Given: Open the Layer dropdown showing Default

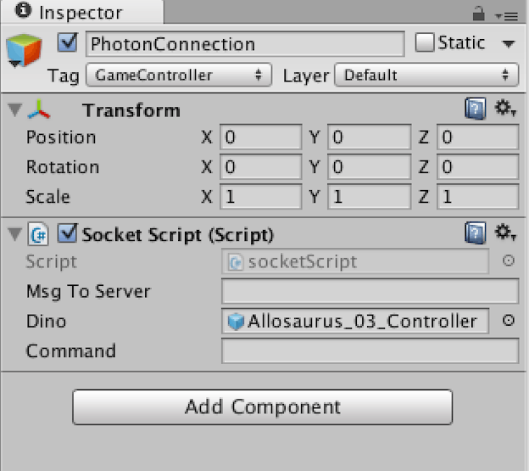Looking at the screenshot, I should point(426,75).
